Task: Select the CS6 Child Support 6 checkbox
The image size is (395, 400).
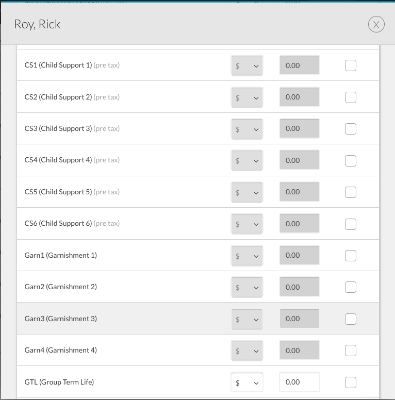Action: point(350,224)
